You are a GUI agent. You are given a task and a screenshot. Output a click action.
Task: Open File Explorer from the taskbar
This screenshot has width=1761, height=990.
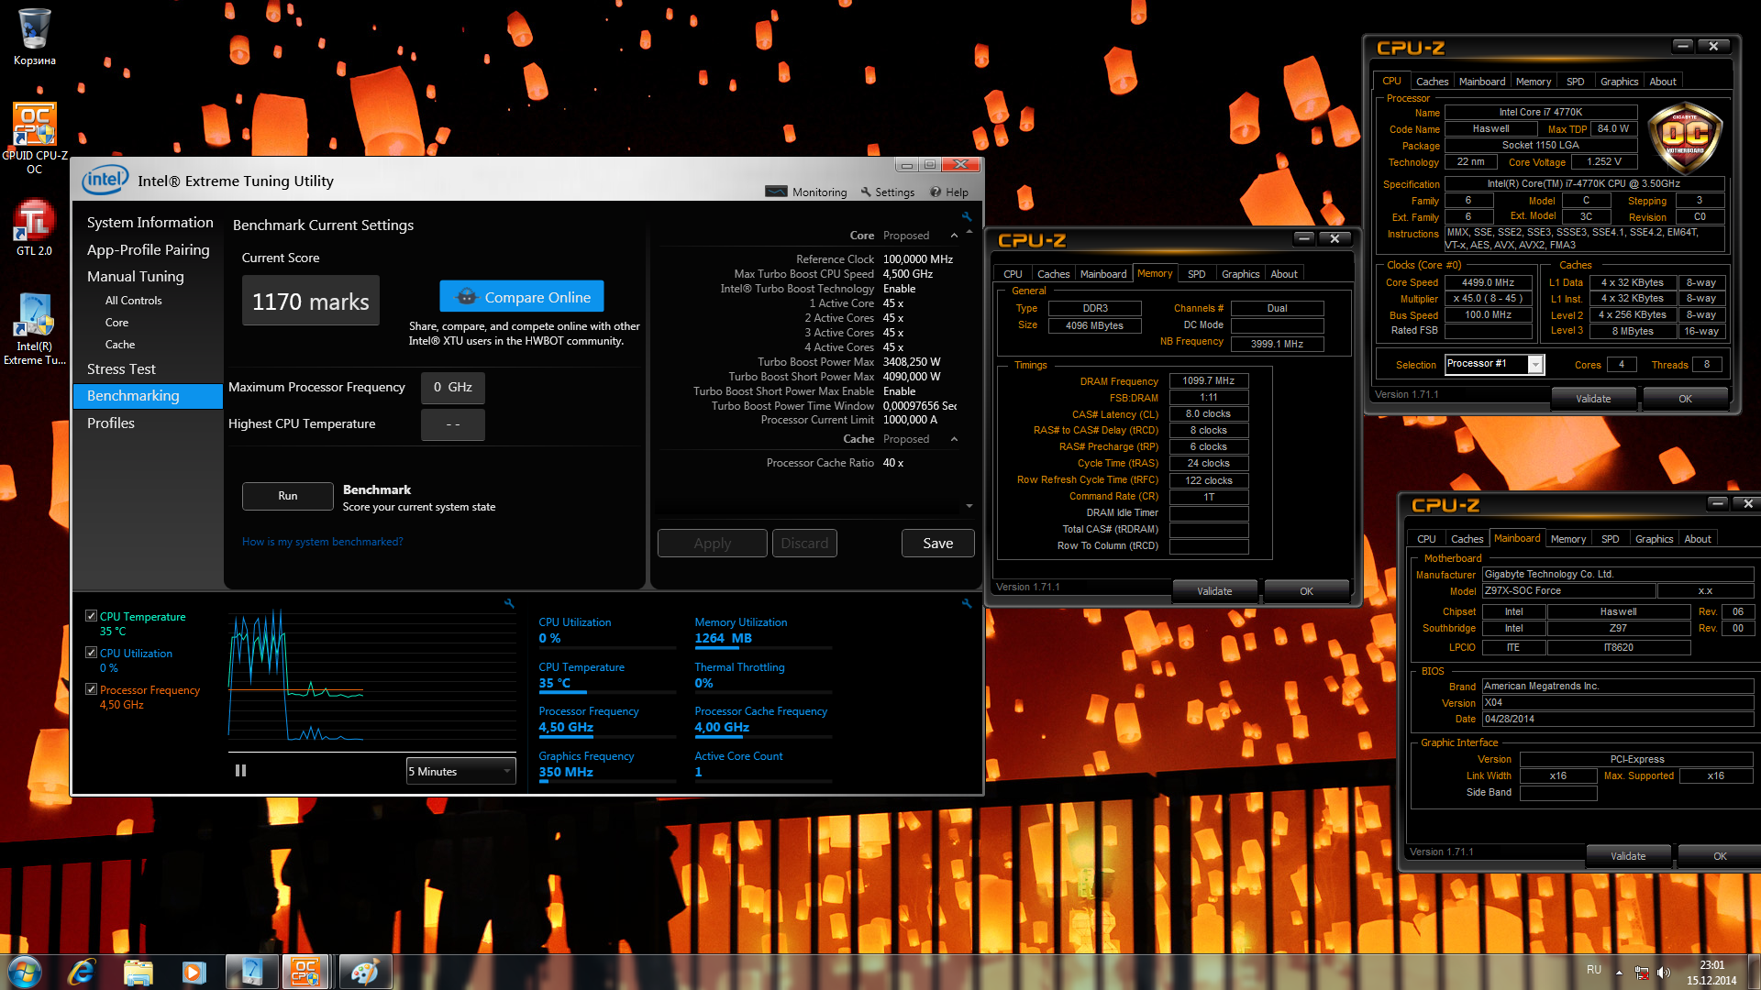(138, 971)
